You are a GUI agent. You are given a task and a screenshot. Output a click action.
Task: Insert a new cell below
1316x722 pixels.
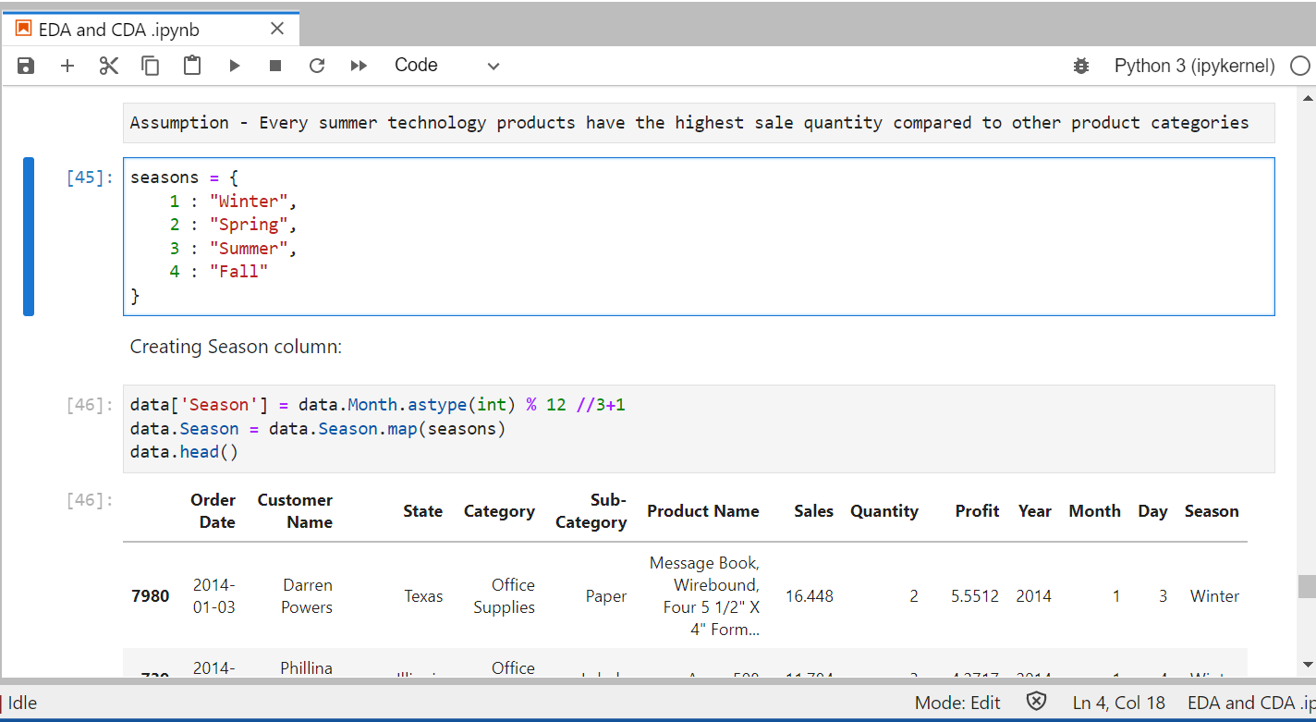tap(67, 65)
